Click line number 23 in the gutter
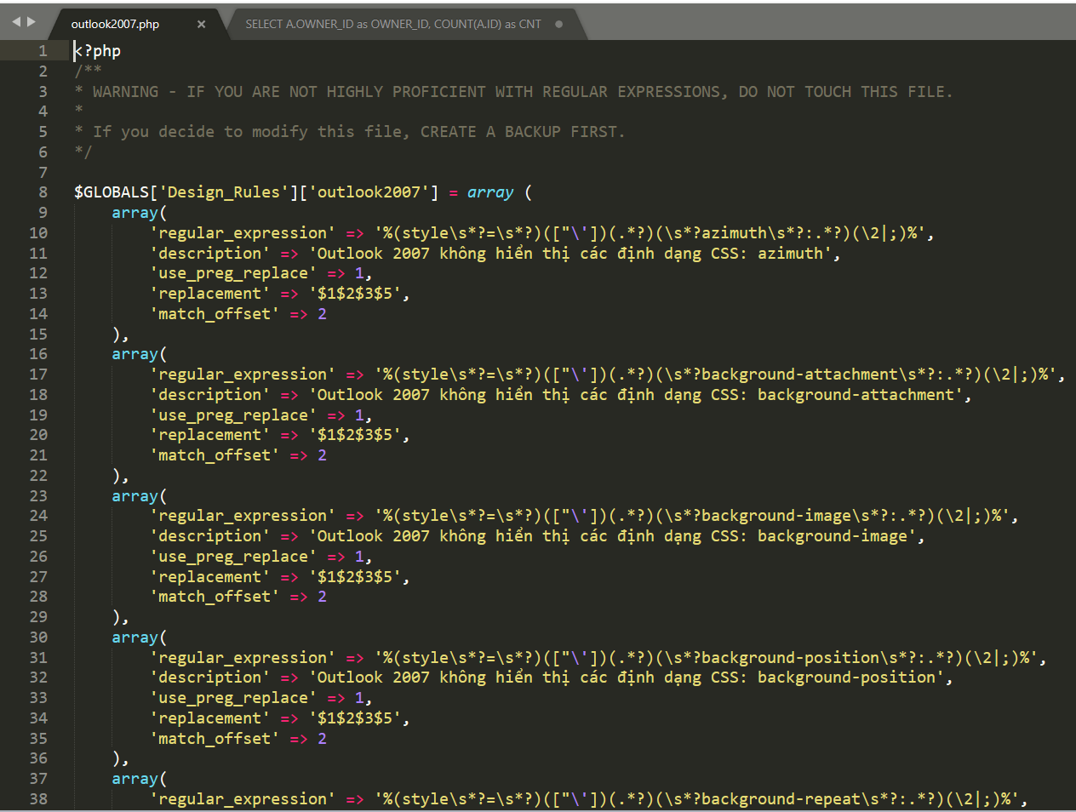 38,495
